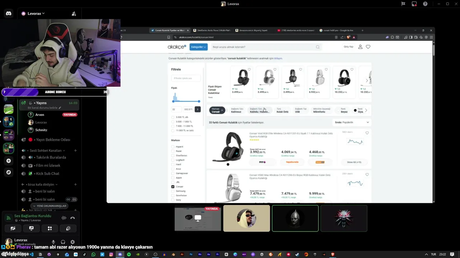Screen dimensions: 460x258
Task: Remove the Corsair brand filter chip
Action: tap(222, 110)
